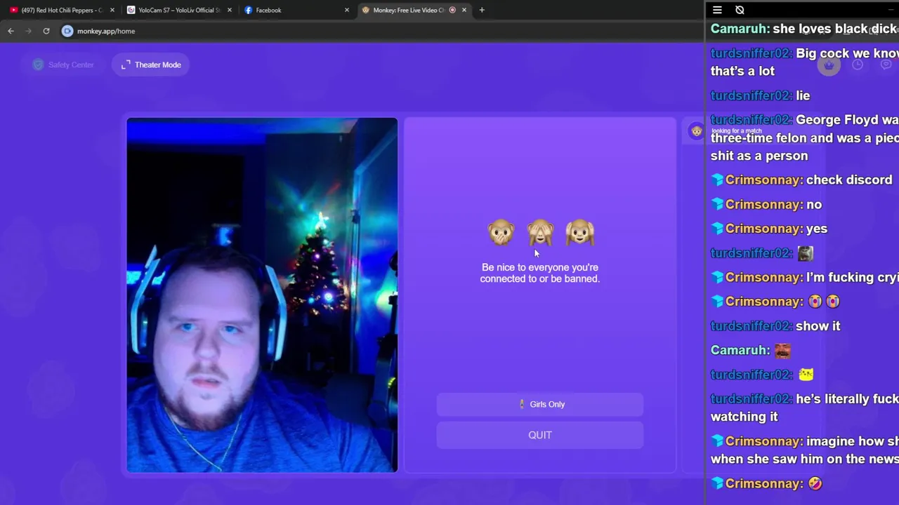Viewport: 899px width, 505px height.
Task: Open the heart chat bubble icon
Action: click(x=886, y=65)
